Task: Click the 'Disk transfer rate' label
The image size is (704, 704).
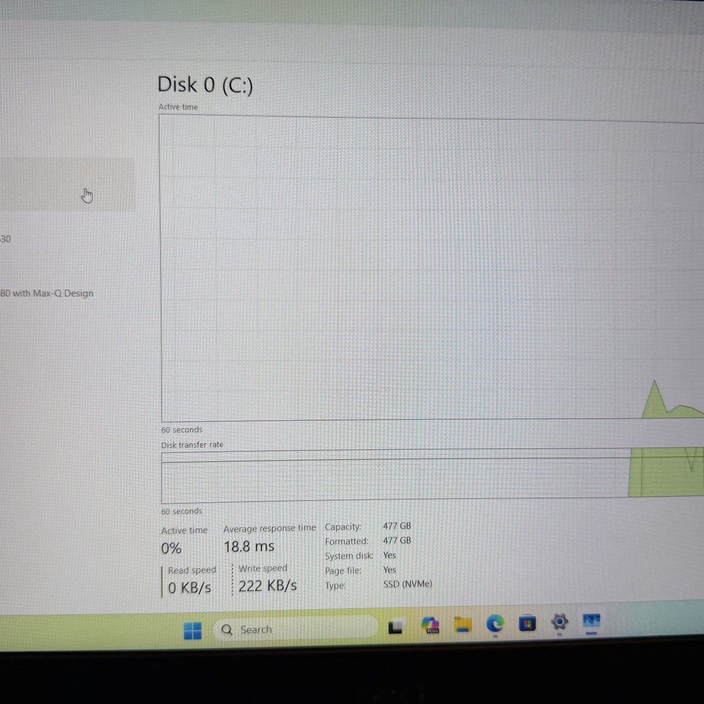Action: pos(192,445)
